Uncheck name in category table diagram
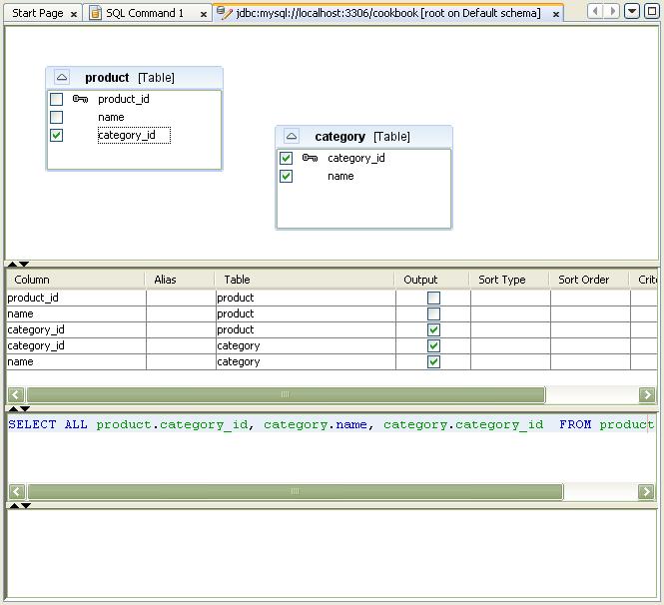This screenshot has width=664, height=605. [286, 176]
